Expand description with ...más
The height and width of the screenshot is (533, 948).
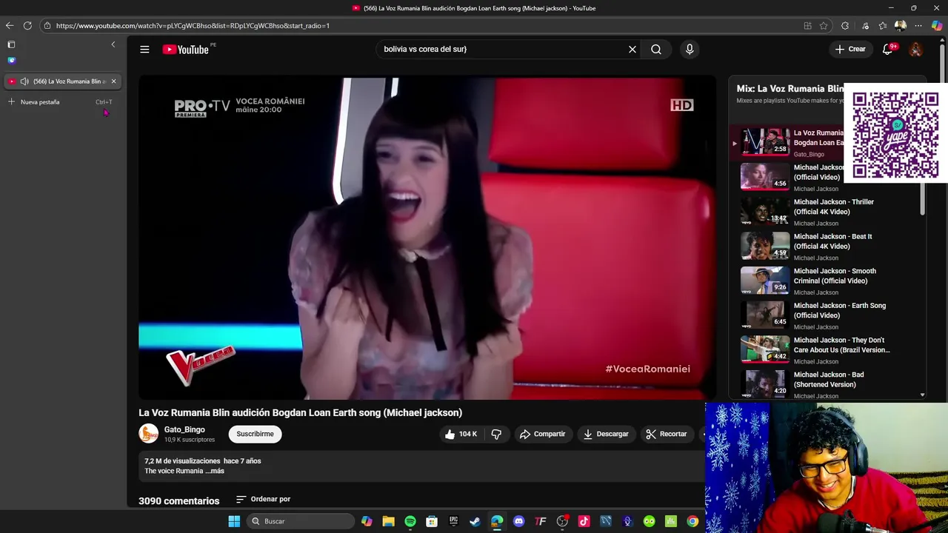pos(215,471)
